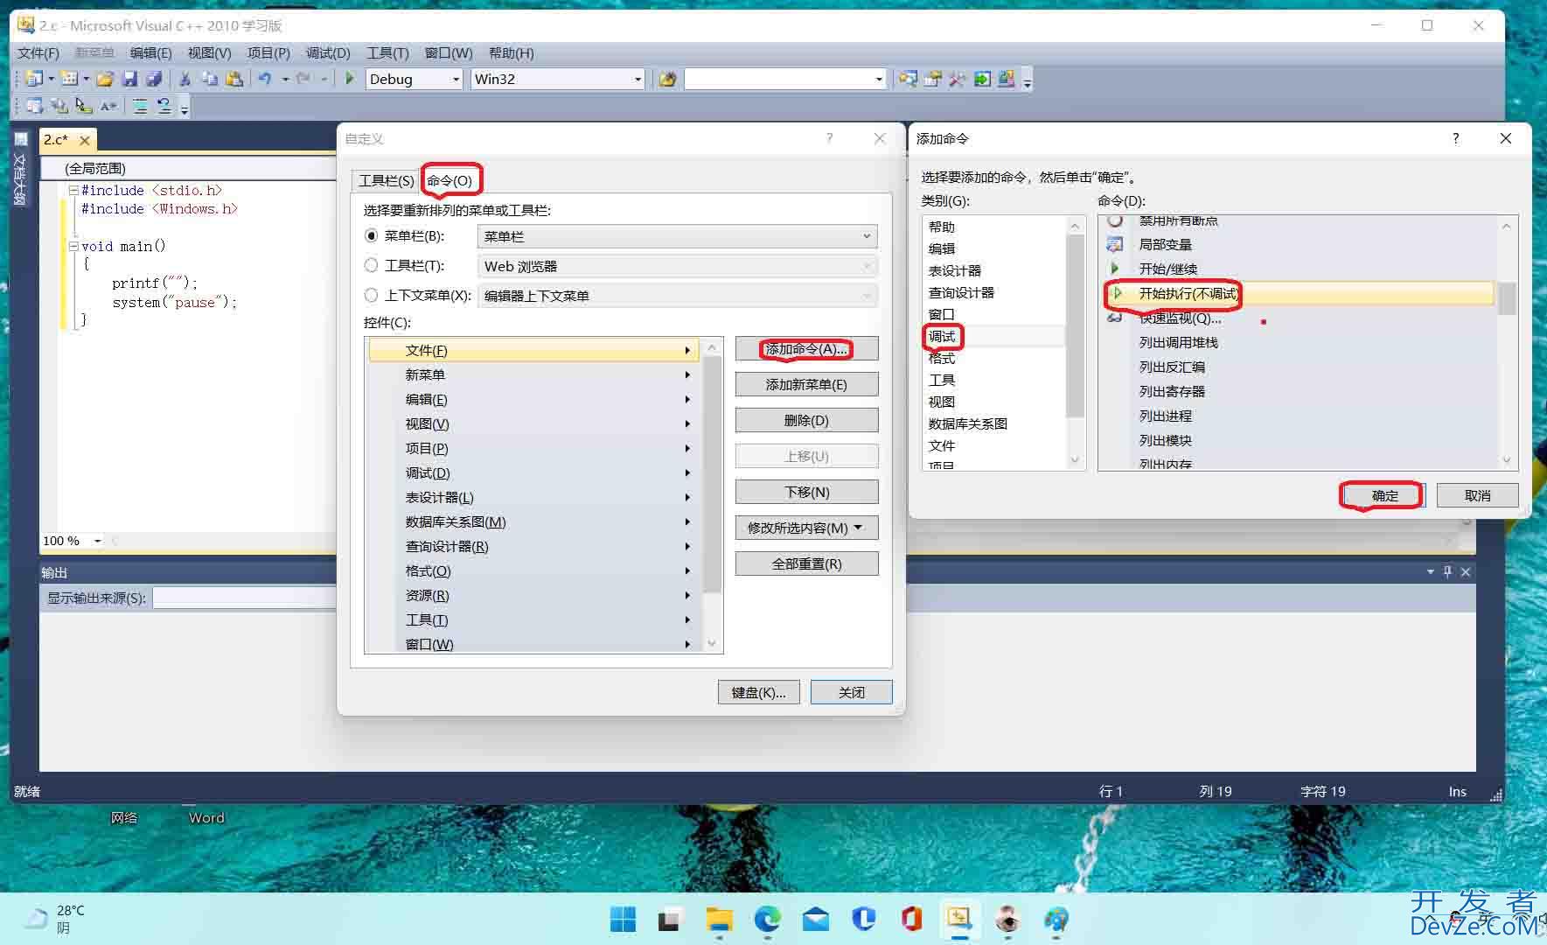The height and width of the screenshot is (945, 1547).
Task: Click the Copy toolbar icon
Action: pyautogui.click(x=210, y=79)
